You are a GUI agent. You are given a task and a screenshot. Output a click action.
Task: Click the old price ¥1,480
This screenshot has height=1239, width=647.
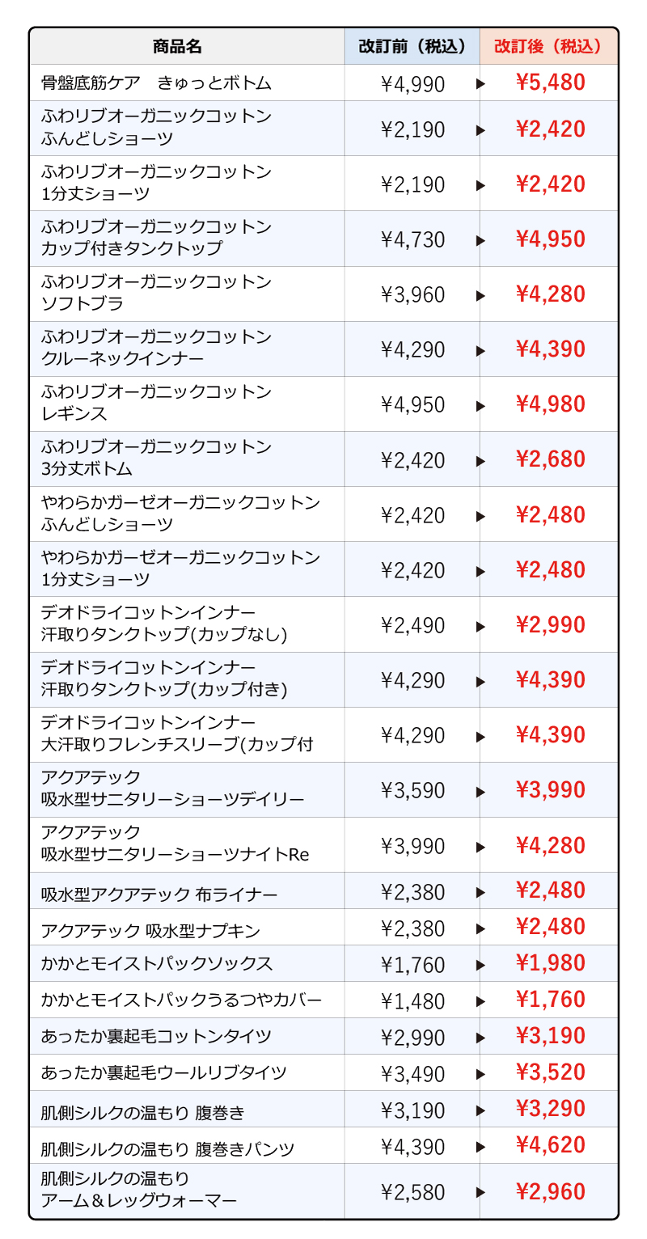pos(412,1001)
